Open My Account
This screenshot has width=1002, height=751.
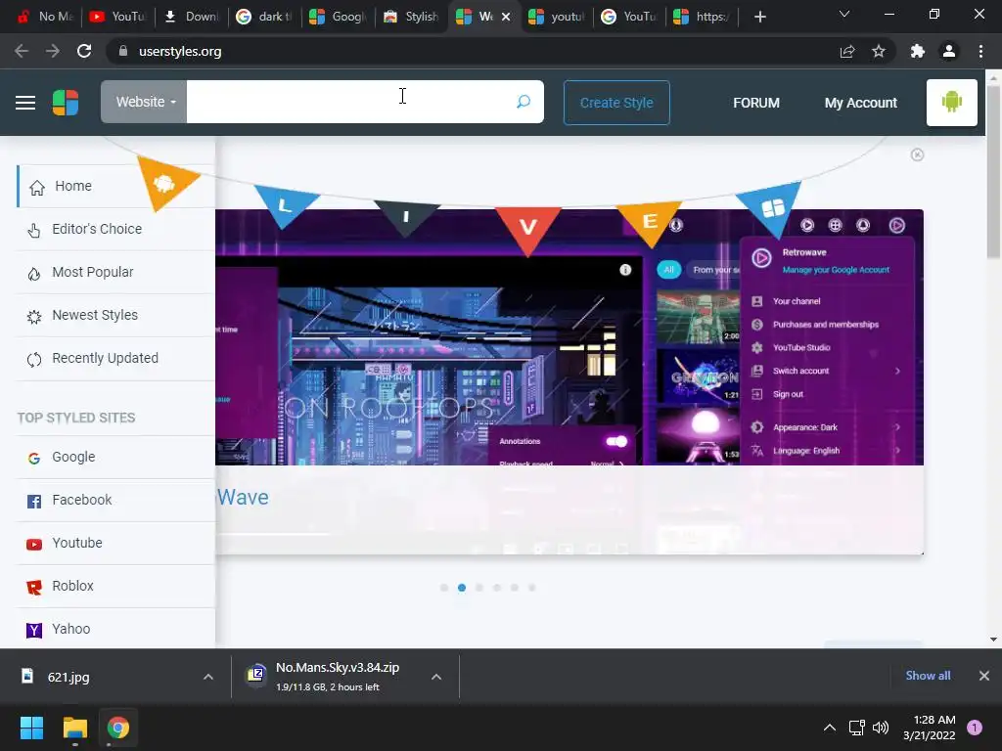click(x=861, y=103)
